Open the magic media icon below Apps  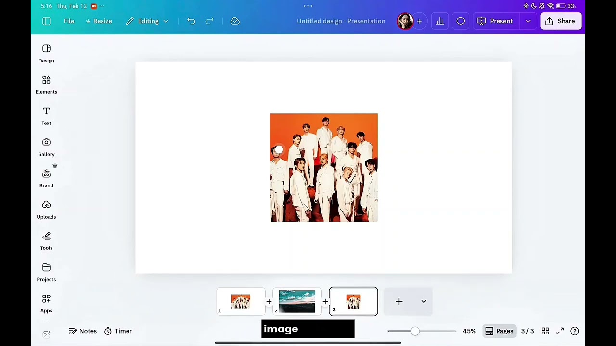(x=46, y=334)
